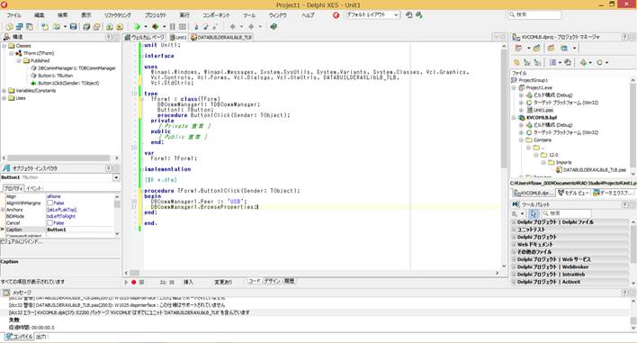Click the code editor horizontal scrollbar

pos(312,273)
